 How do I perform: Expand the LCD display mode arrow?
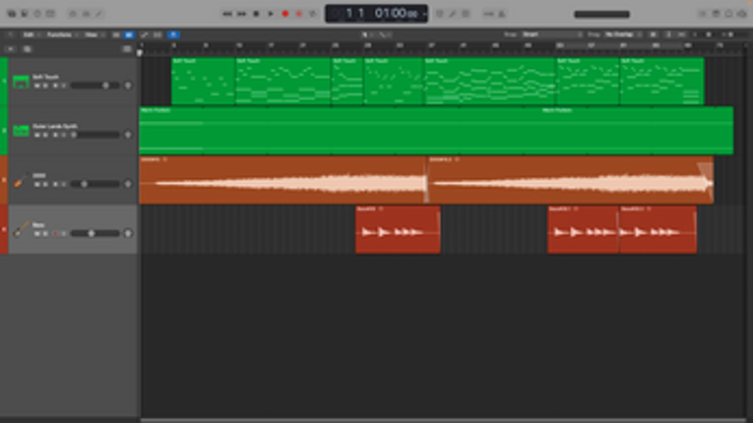tap(424, 14)
